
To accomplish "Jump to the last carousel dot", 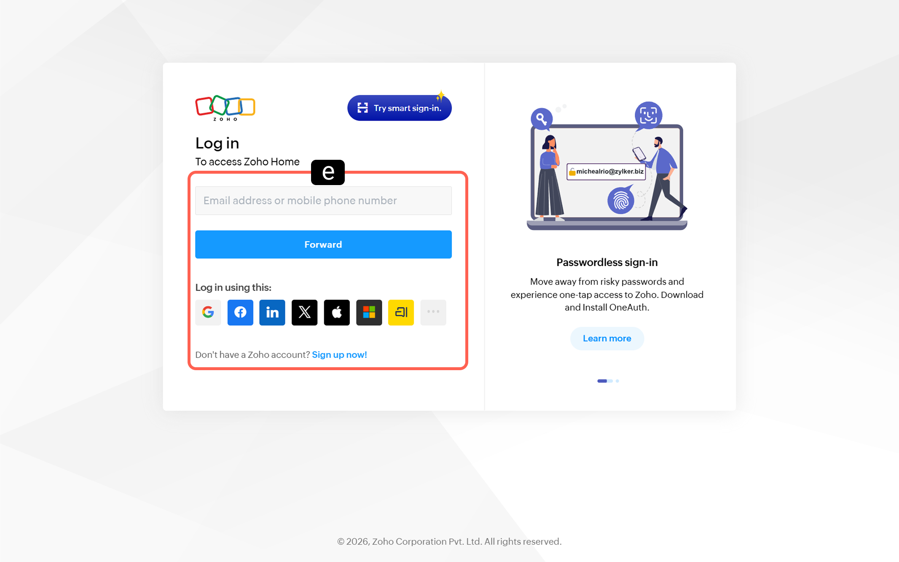I will (617, 381).
